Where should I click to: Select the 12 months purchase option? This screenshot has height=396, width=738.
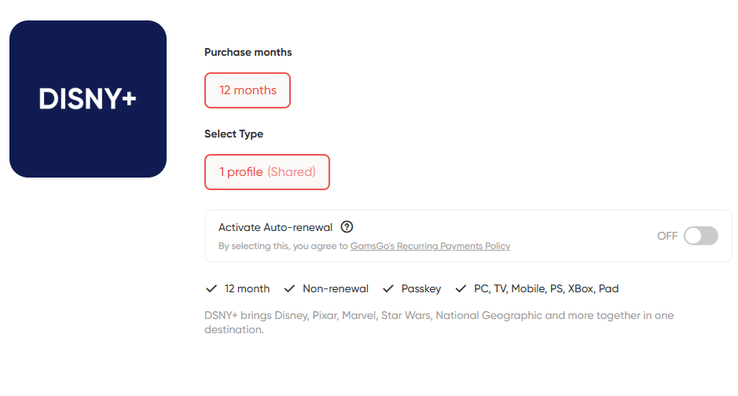point(248,90)
